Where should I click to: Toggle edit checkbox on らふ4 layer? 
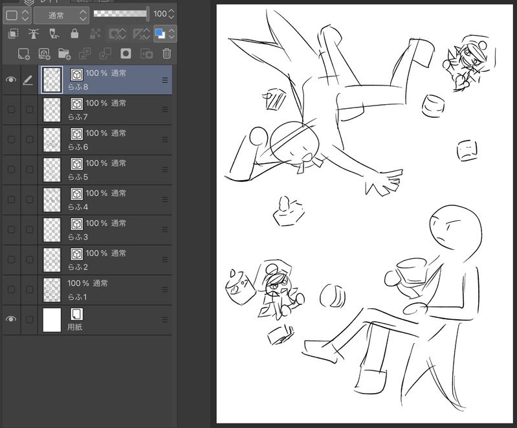pyautogui.click(x=30, y=199)
